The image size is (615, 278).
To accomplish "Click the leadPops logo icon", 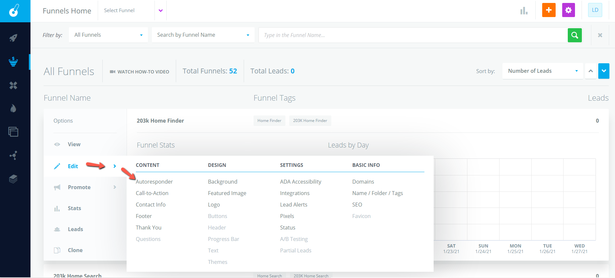I will [14, 11].
